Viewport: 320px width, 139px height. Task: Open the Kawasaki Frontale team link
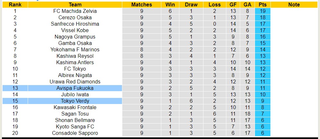[75, 107]
